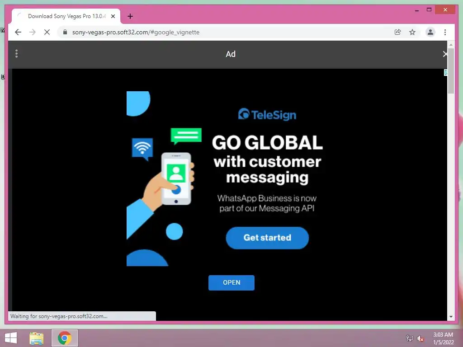
Task: Click the blue OPEN button
Action: 231,283
